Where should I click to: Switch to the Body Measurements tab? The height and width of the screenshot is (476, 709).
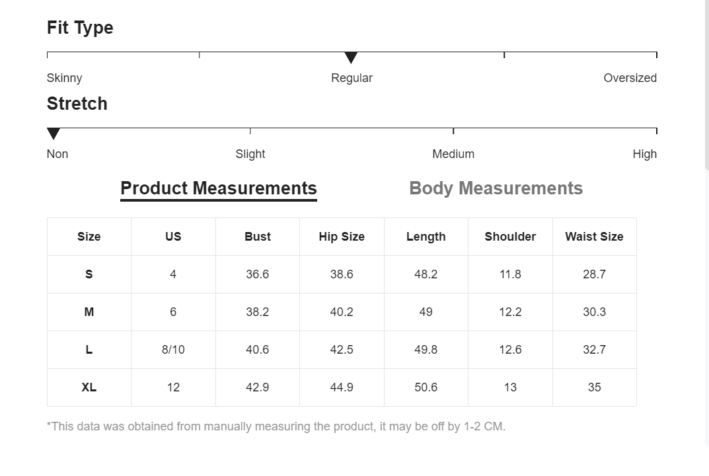point(496,188)
